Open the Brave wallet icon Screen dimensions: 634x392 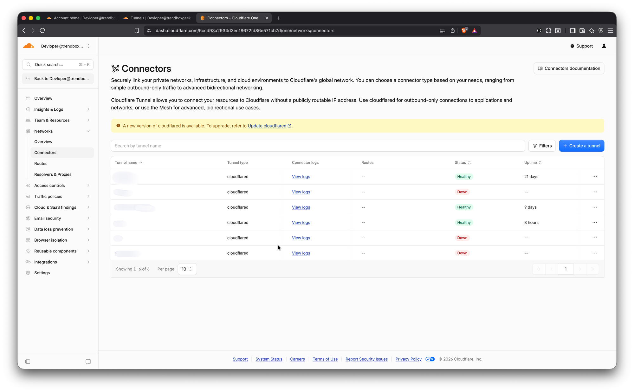[582, 30]
